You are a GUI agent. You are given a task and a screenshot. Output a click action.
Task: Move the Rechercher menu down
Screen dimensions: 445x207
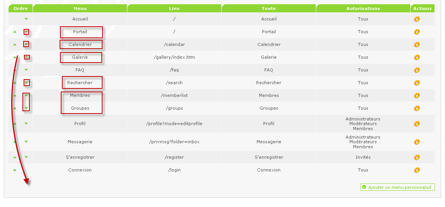(x=26, y=83)
